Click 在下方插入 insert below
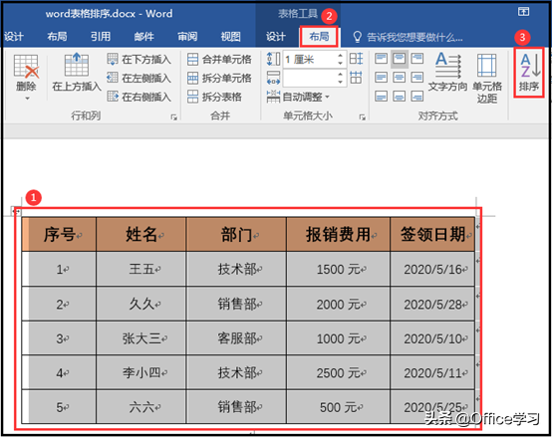552x438 pixels. pos(139,59)
